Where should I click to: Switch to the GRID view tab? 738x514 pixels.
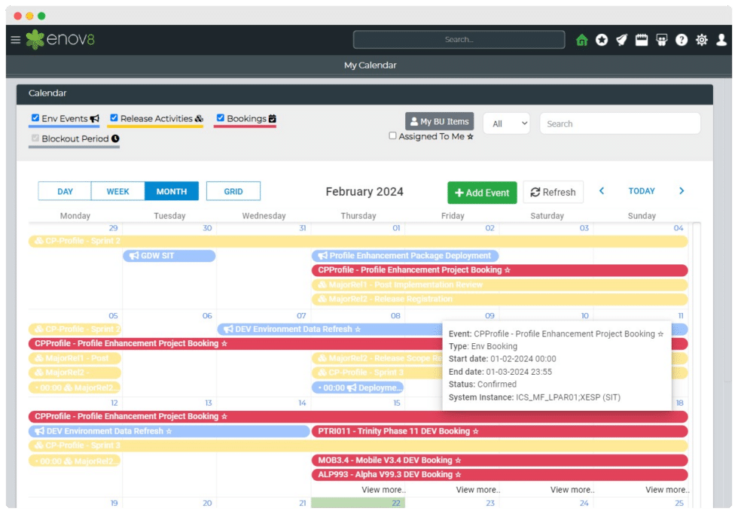tap(233, 190)
